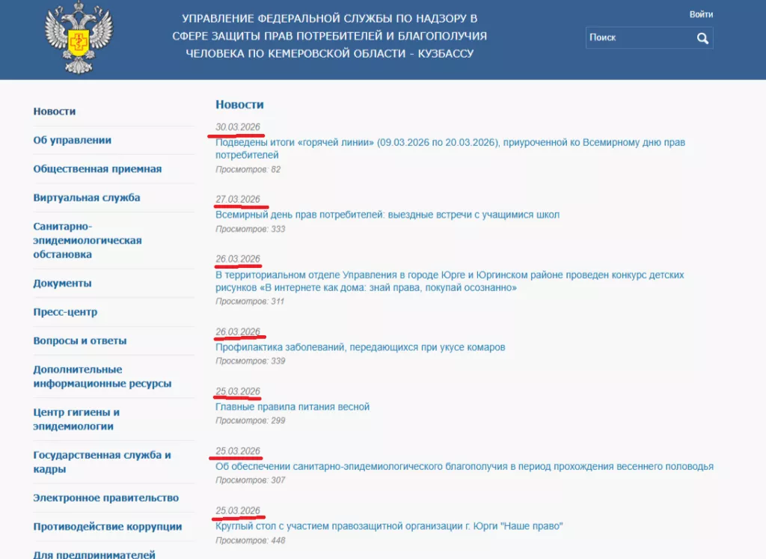Open Центр гигиены и эпидемиологии section
This screenshot has height=559, width=766.
click(x=76, y=419)
